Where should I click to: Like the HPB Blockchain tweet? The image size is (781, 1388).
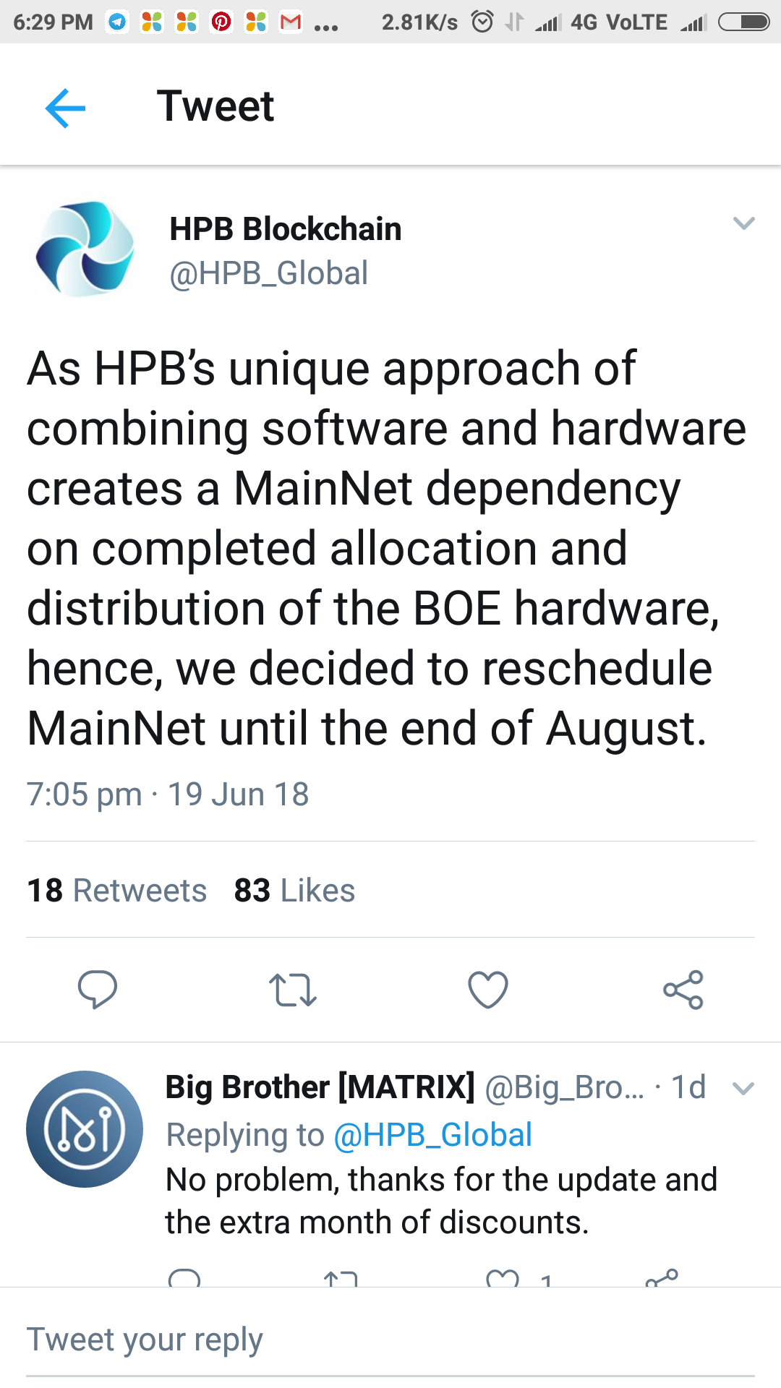point(488,990)
